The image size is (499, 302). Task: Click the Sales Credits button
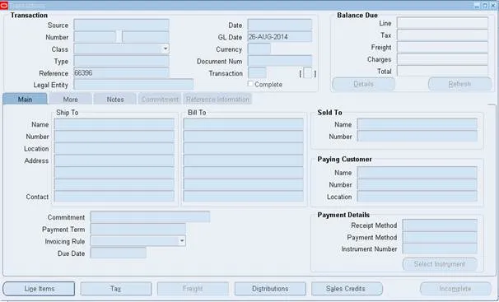pos(347,289)
